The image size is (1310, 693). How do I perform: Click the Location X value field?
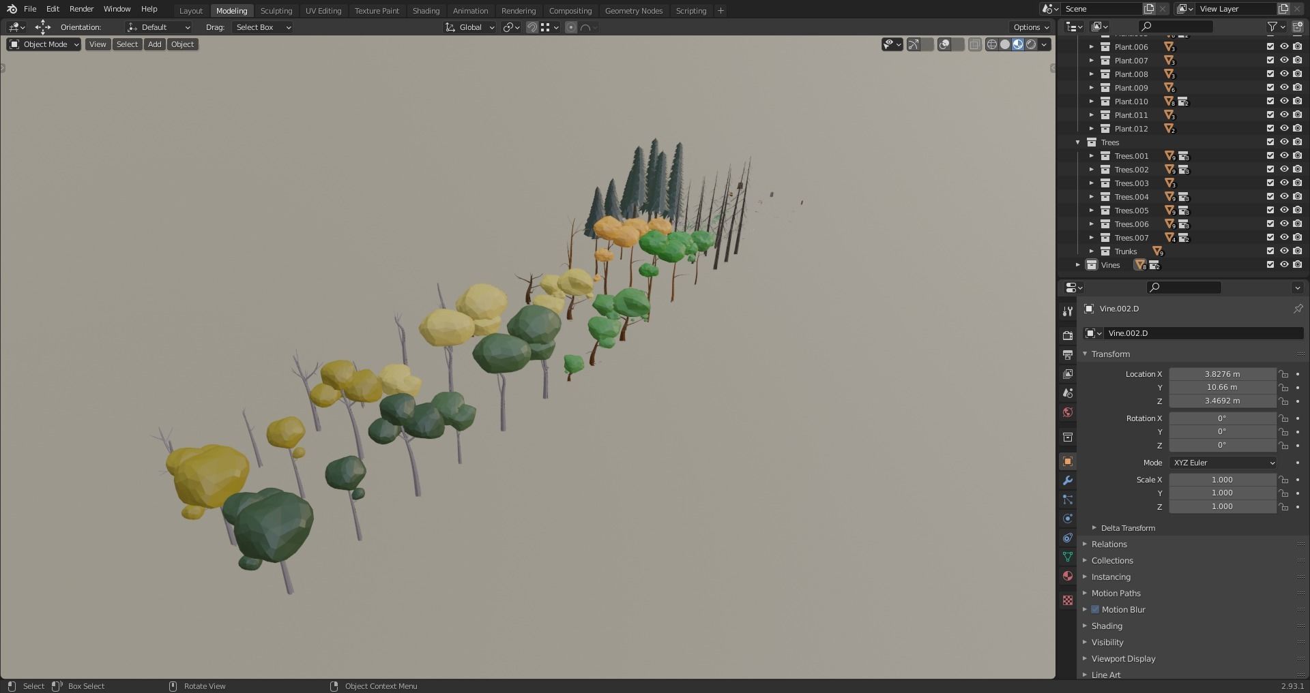tap(1222, 373)
